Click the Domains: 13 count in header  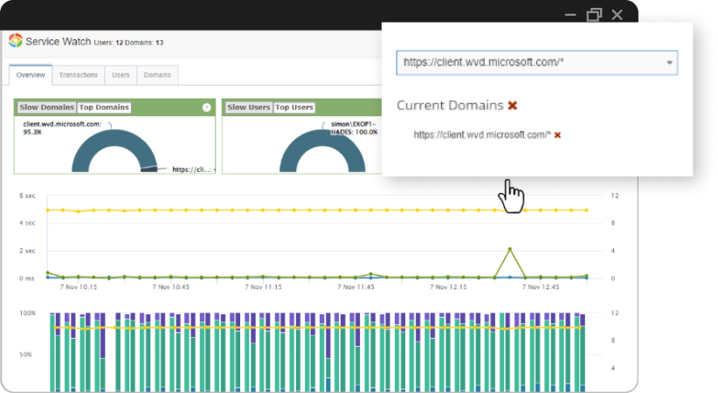click(x=144, y=43)
